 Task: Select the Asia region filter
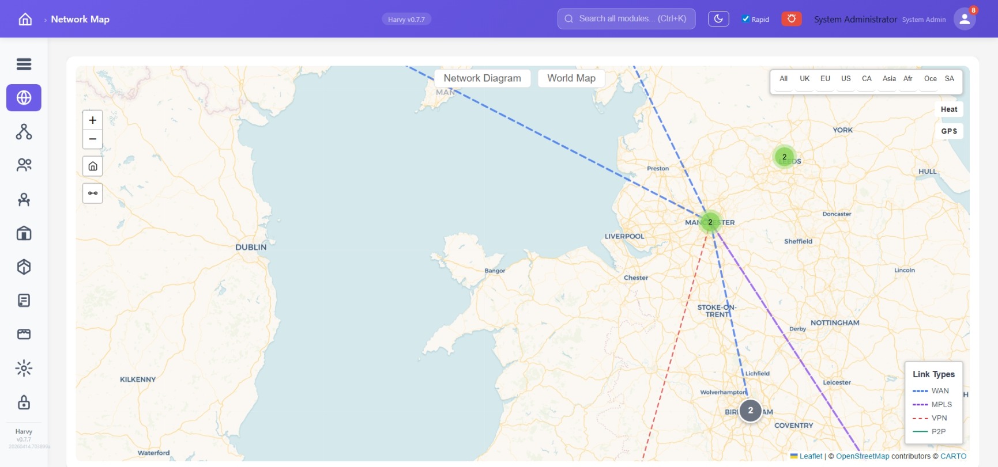coord(889,79)
